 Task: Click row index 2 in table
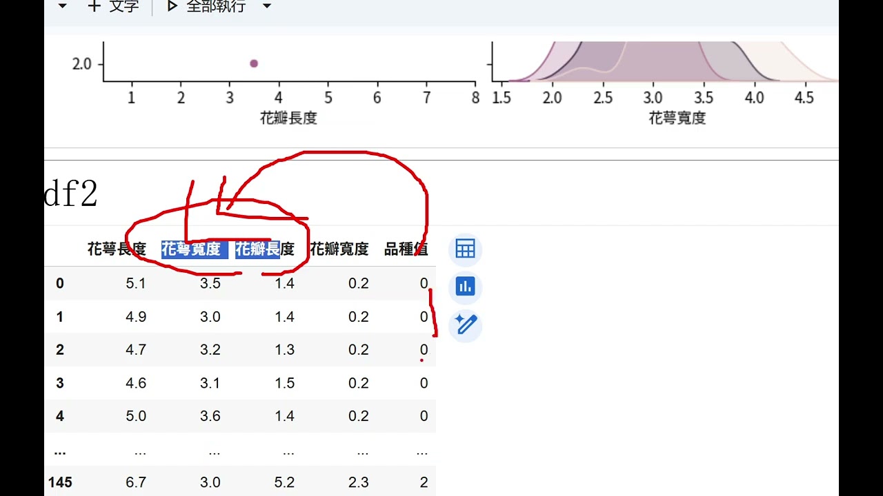(x=60, y=350)
